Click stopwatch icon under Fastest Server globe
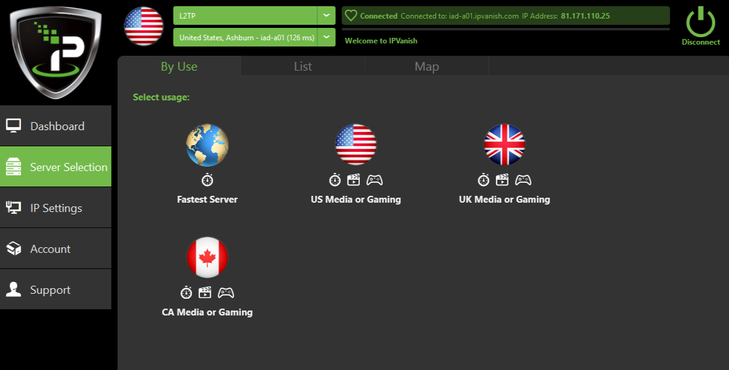 tap(207, 180)
